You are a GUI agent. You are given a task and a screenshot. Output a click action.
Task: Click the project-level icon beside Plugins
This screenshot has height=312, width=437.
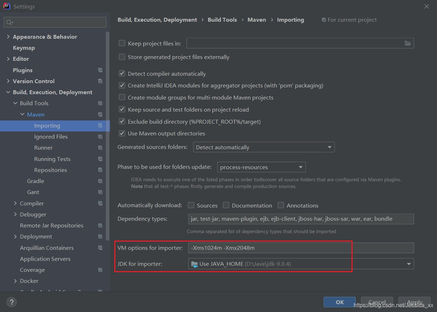(100, 70)
